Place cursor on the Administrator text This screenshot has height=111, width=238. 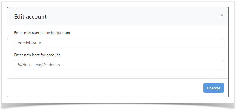coord(29,43)
